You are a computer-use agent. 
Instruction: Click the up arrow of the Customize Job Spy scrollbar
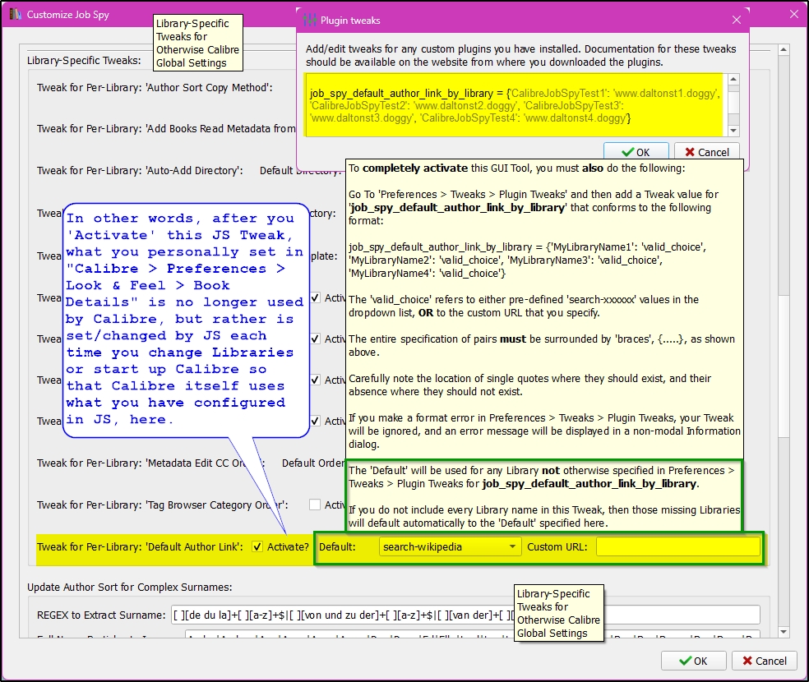point(784,49)
